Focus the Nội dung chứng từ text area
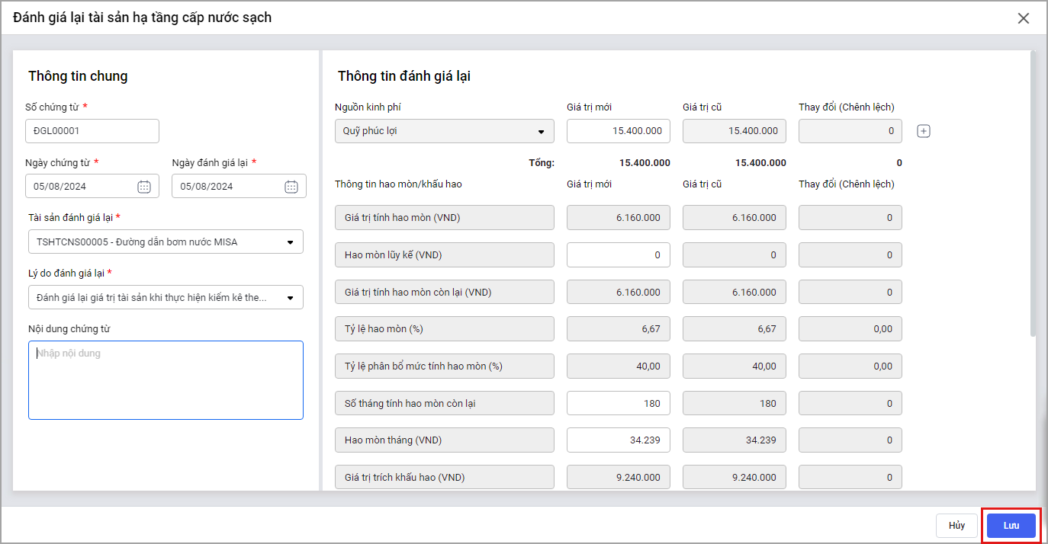Image resolution: width=1048 pixels, height=544 pixels. (166, 380)
